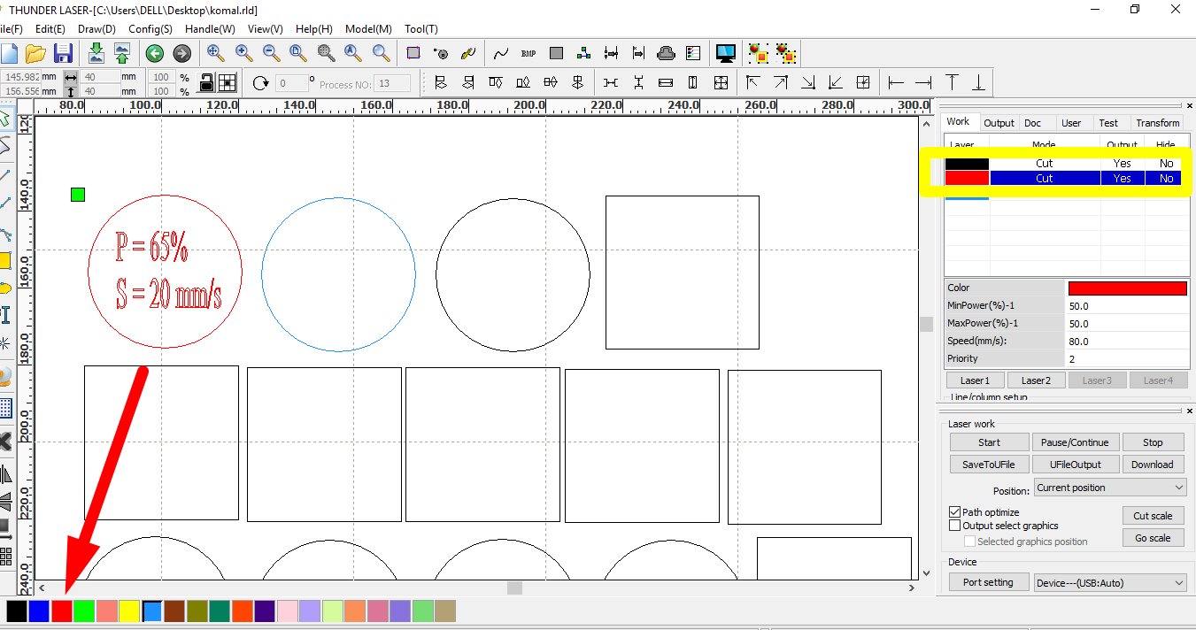Switch to the Doc tab
The image size is (1196, 630).
point(1033,123)
